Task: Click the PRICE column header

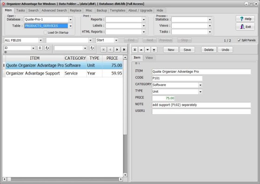Action: click(x=112, y=58)
